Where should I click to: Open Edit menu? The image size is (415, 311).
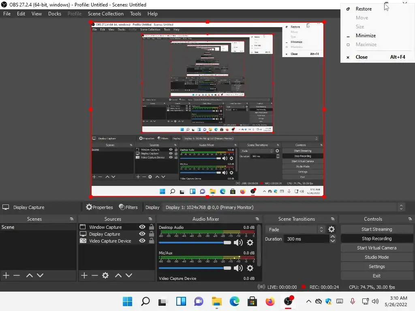coord(21,14)
